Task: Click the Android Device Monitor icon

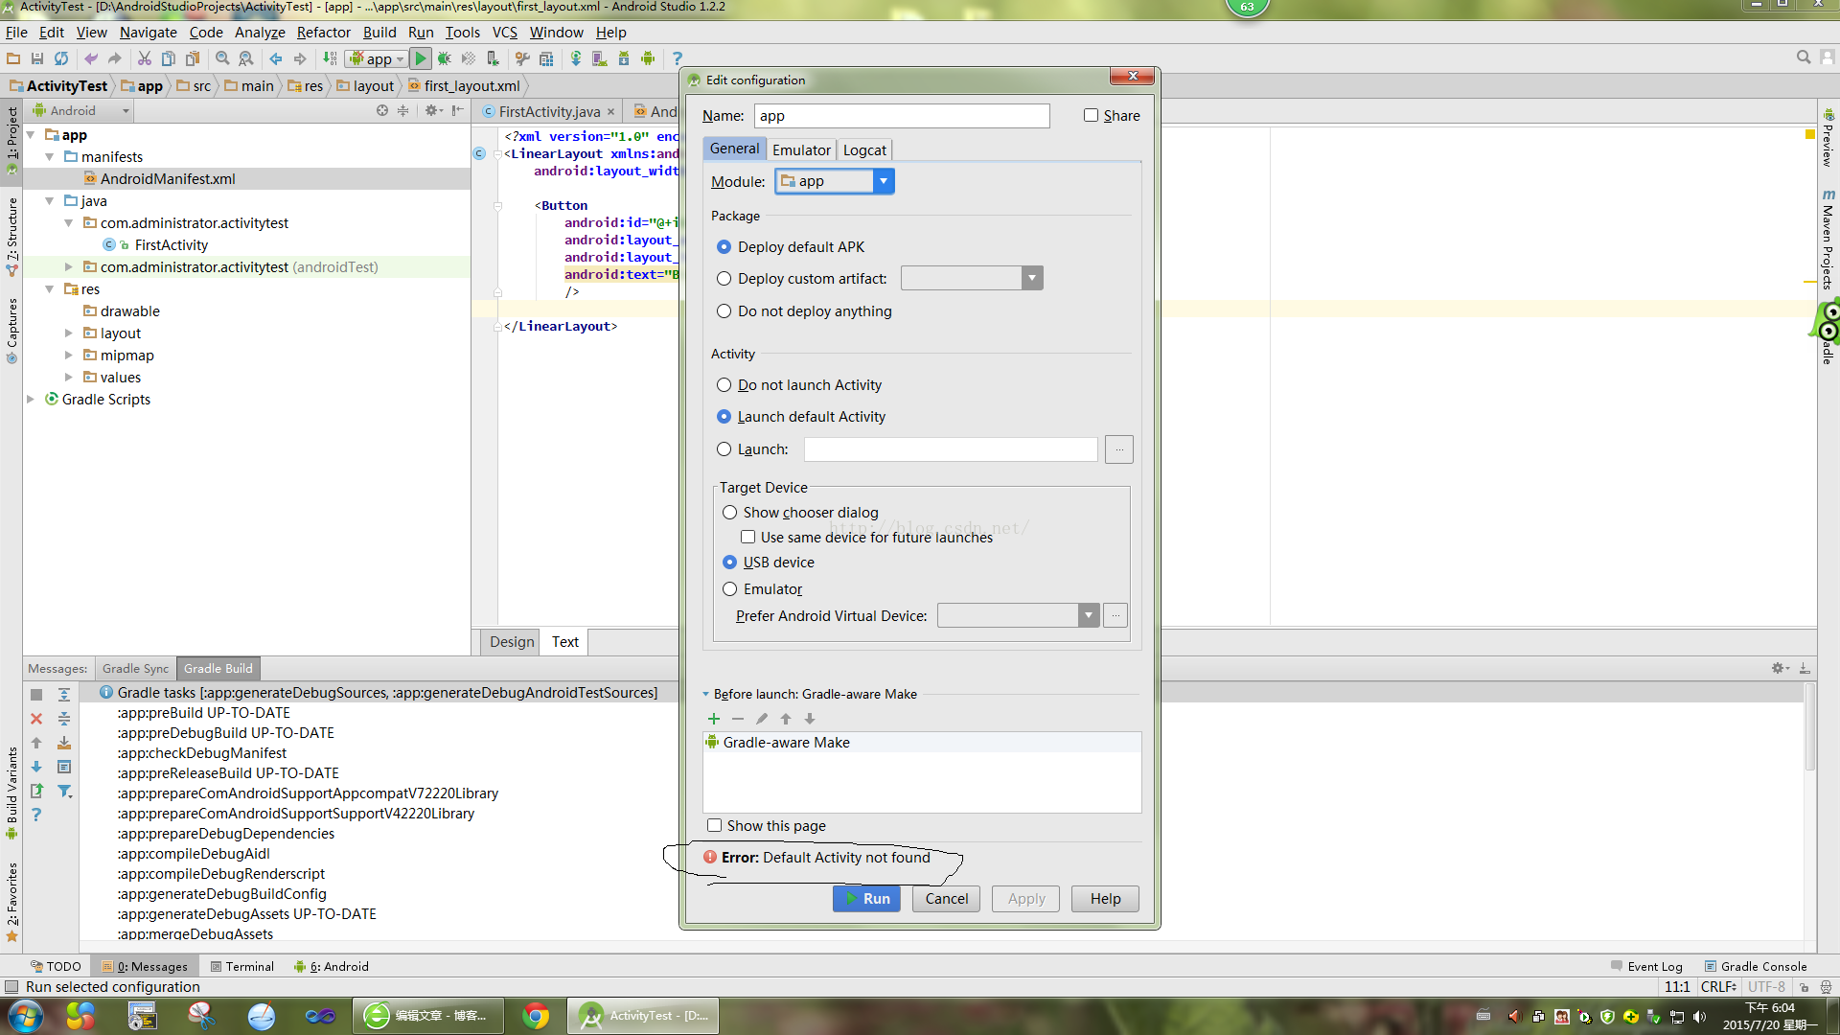Action: [648, 58]
